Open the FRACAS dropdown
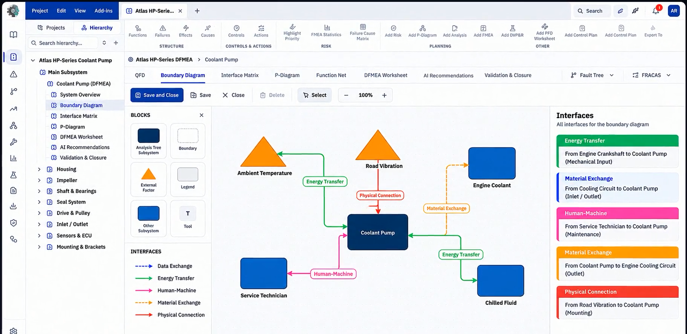The image size is (687, 334). [651, 75]
